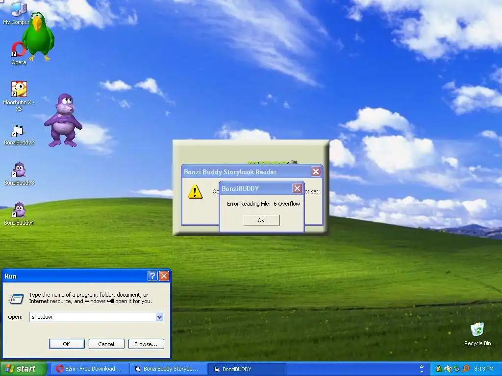Click OK in the Run dialog
This screenshot has width=502, height=376.
point(67,344)
